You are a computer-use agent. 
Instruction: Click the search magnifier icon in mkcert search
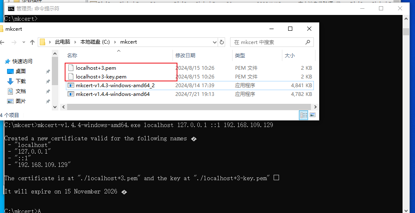pos(308,42)
